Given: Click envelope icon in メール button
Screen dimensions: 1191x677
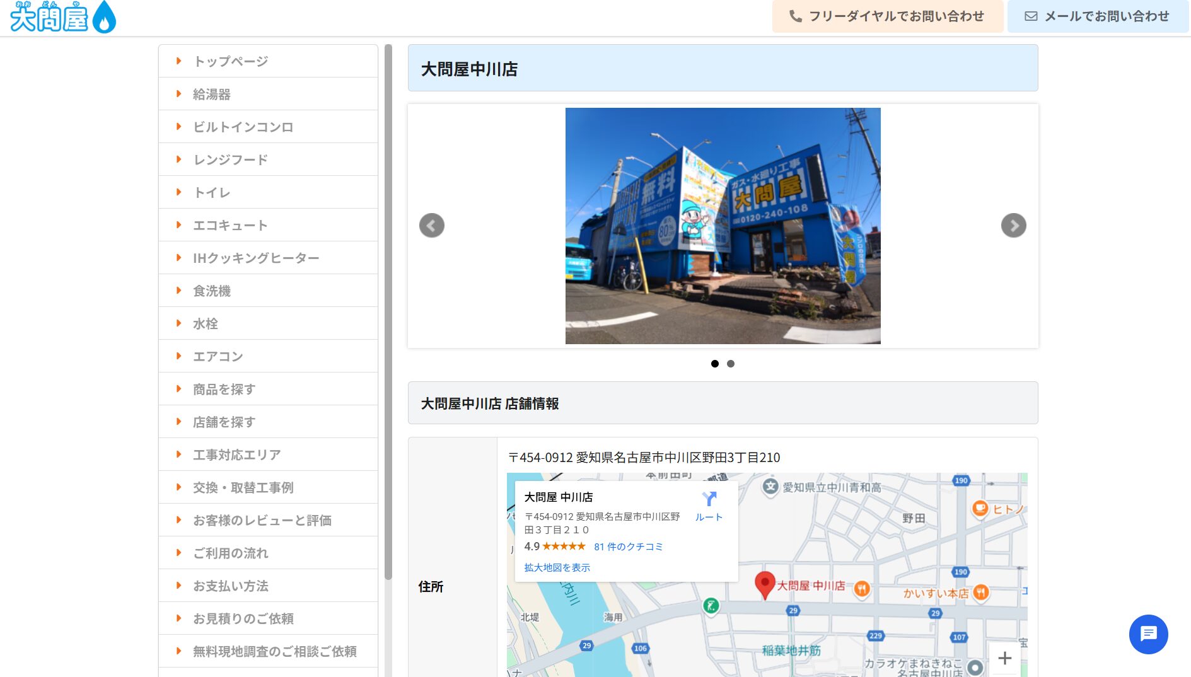Looking at the screenshot, I should [1031, 16].
